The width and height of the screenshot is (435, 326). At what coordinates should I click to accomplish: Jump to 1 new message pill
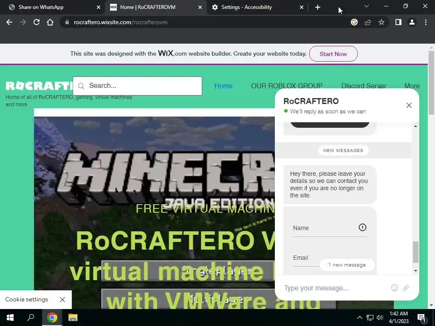347,265
